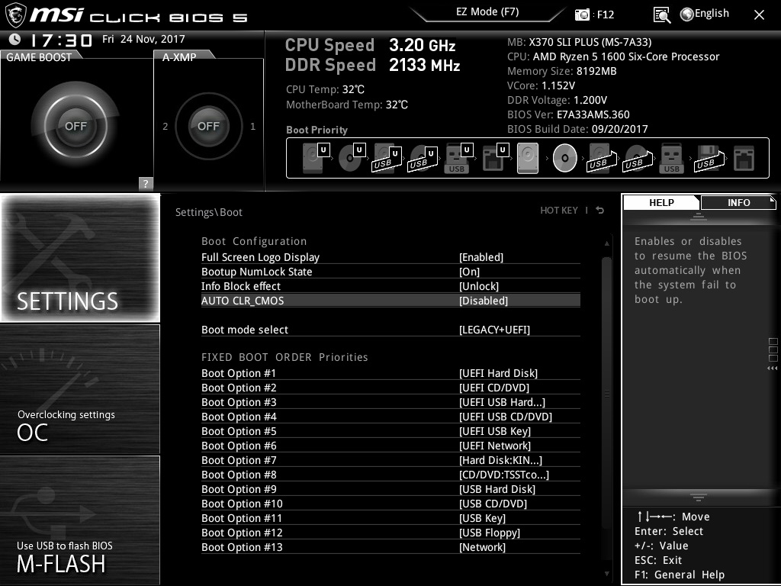Click the help panel bottom collapse handle
The image size is (781, 586).
pos(698,497)
